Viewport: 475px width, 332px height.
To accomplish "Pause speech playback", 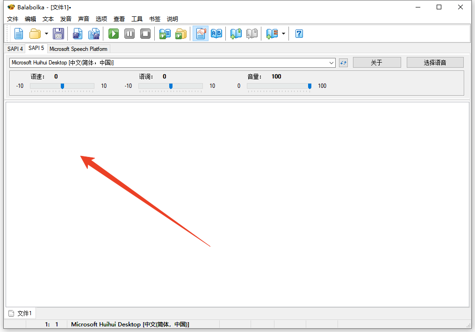I will [x=130, y=34].
